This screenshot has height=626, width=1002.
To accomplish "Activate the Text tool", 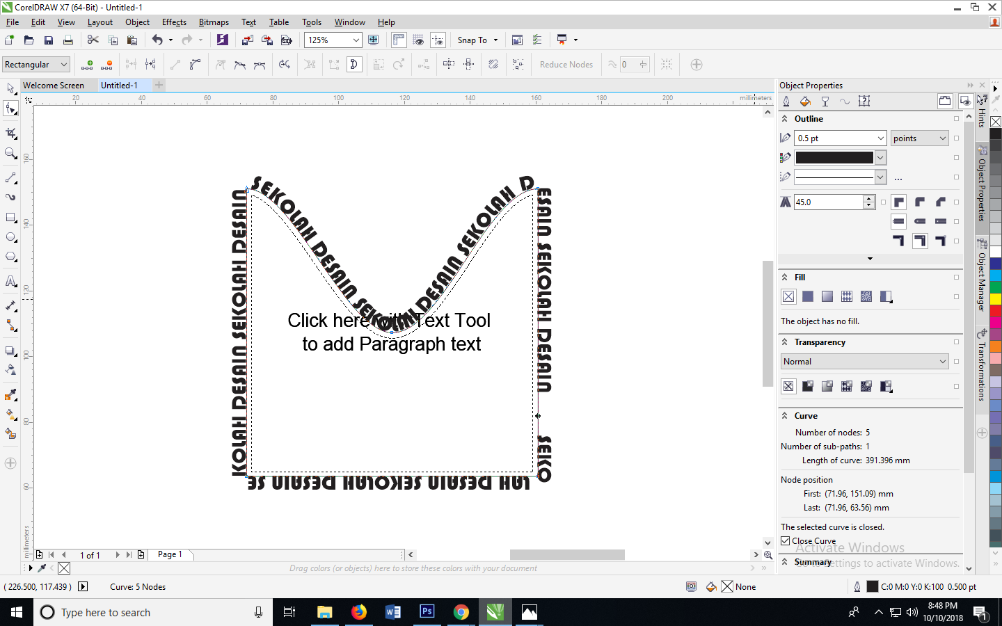I will (x=10, y=281).
